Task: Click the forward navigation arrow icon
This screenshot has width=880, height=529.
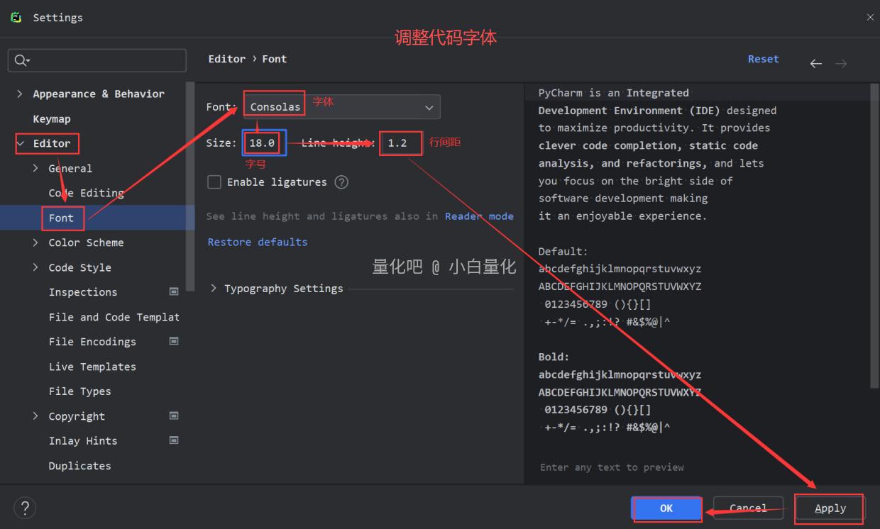Action: (x=841, y=64)
